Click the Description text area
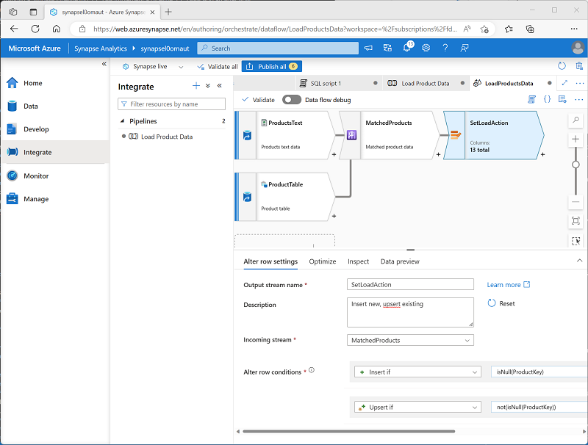The height and width of the screenshot is (445, 588). [410, 312]
